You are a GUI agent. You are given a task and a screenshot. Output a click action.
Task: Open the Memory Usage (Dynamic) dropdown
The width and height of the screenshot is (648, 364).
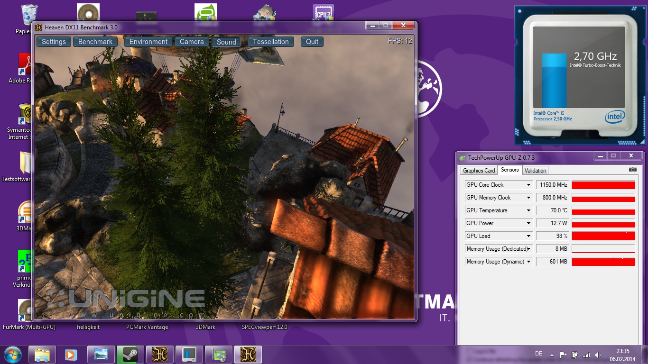click(528, 262)
